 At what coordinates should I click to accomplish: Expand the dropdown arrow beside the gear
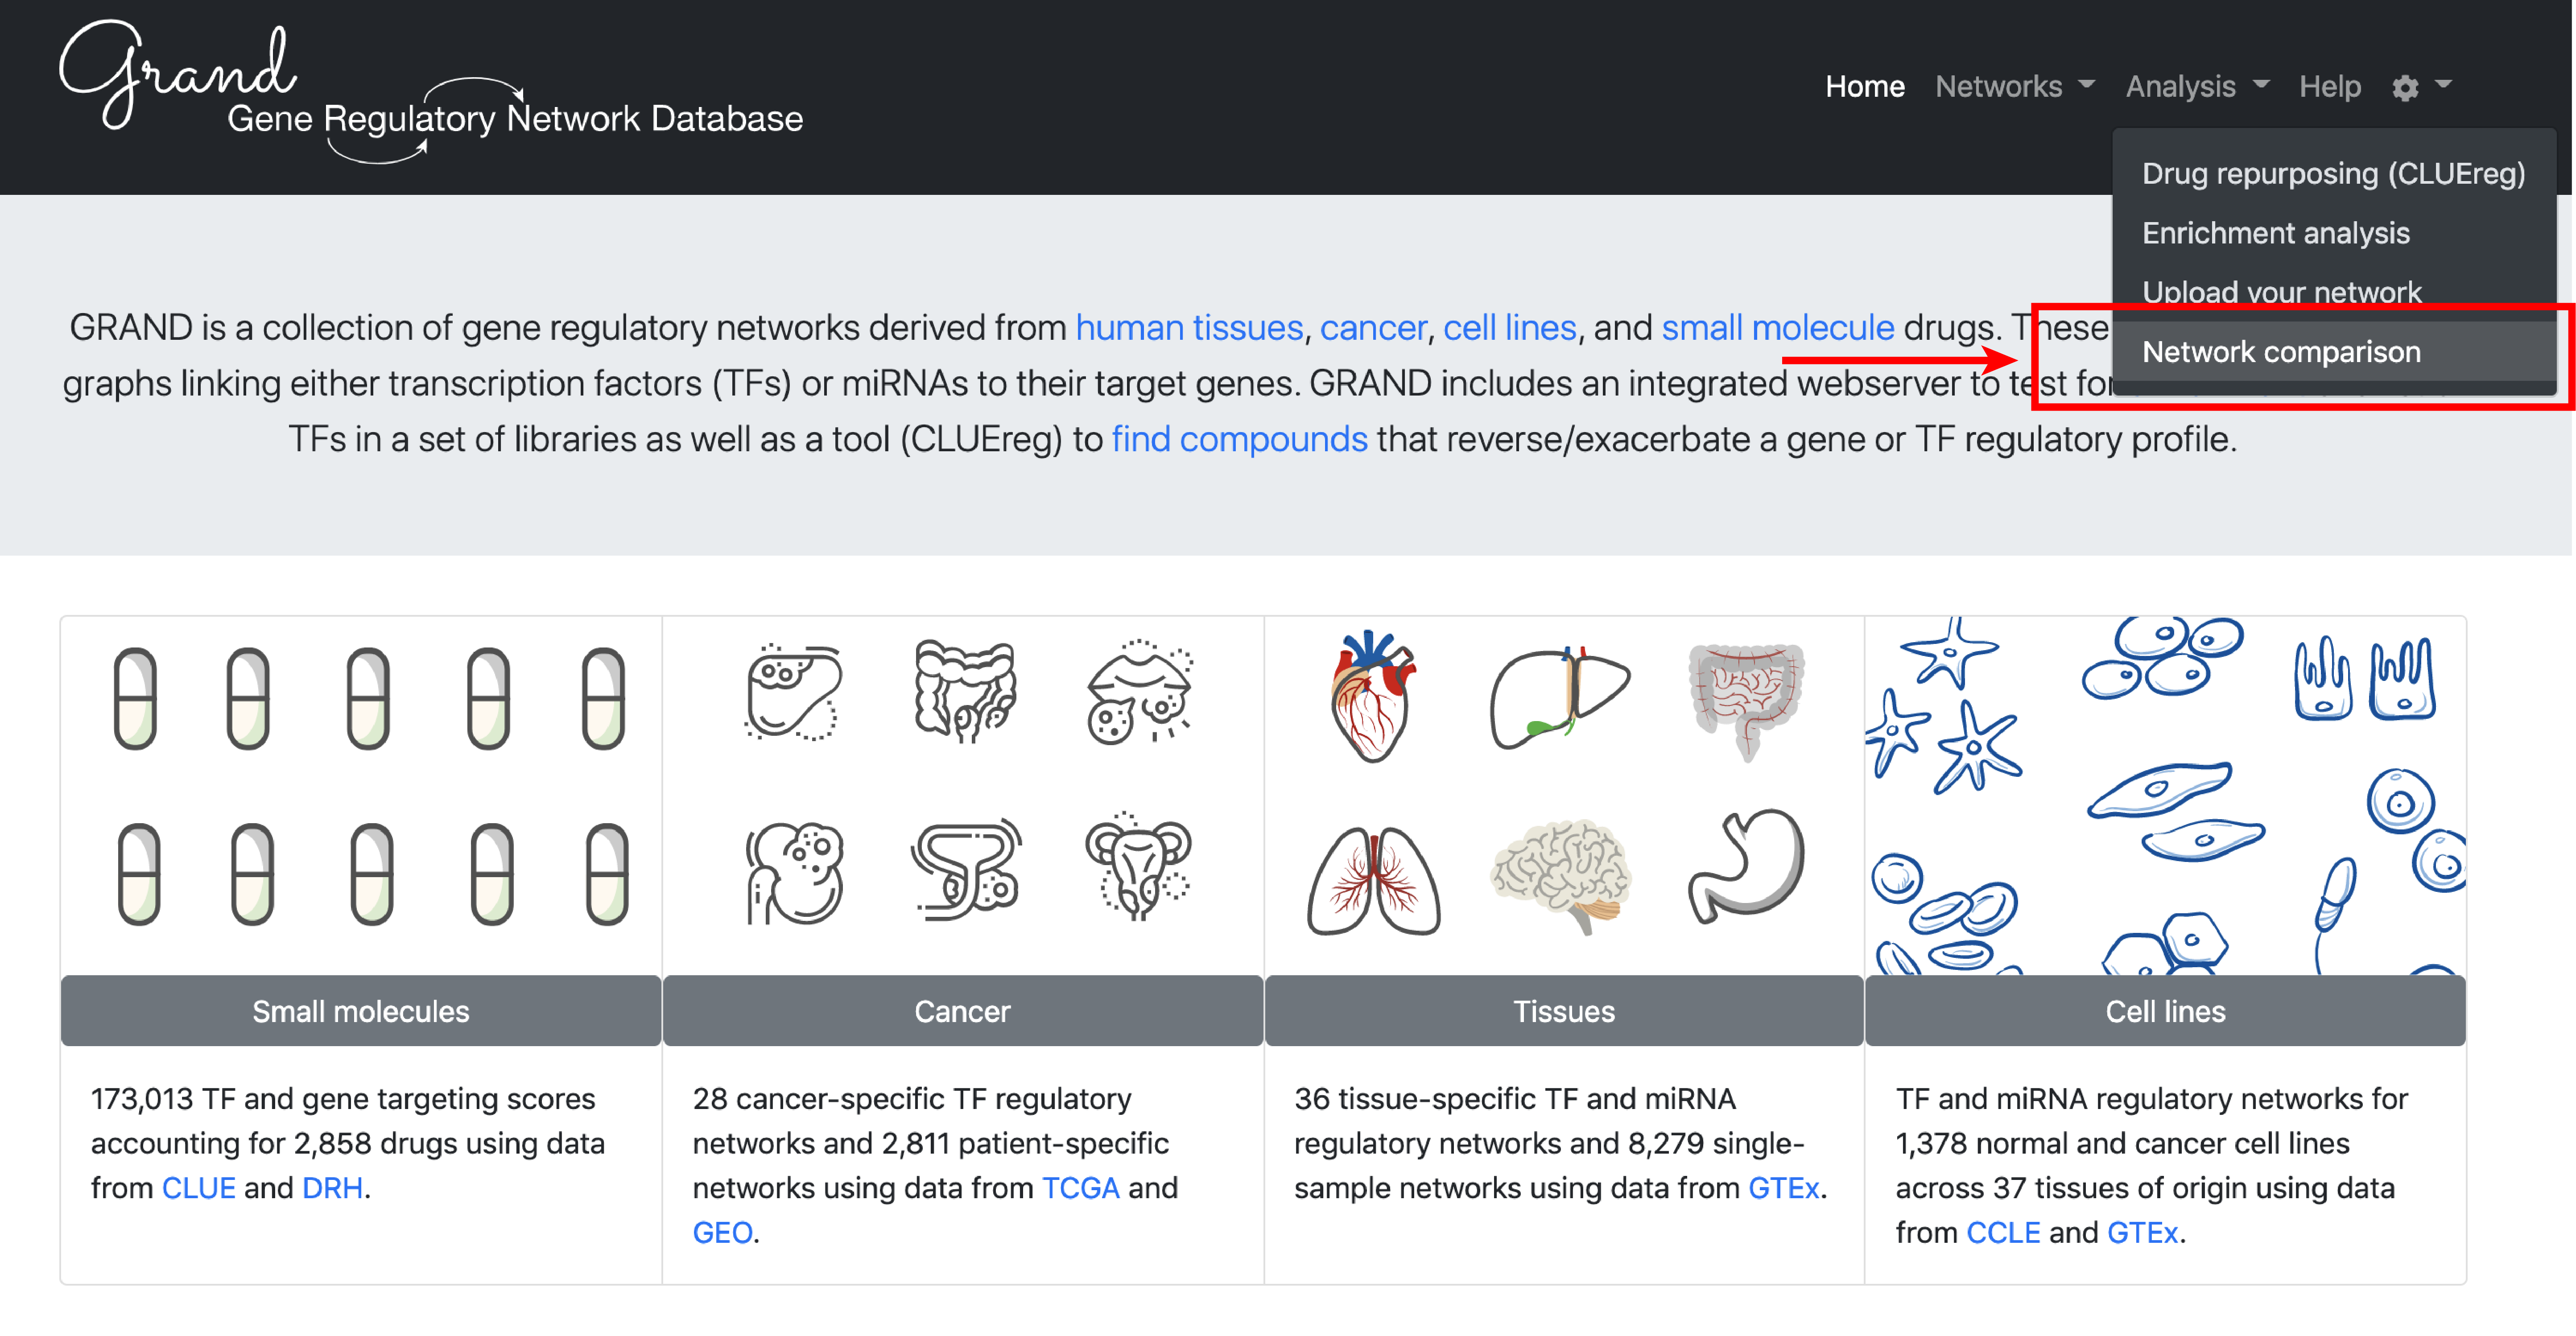[2444, 85]
